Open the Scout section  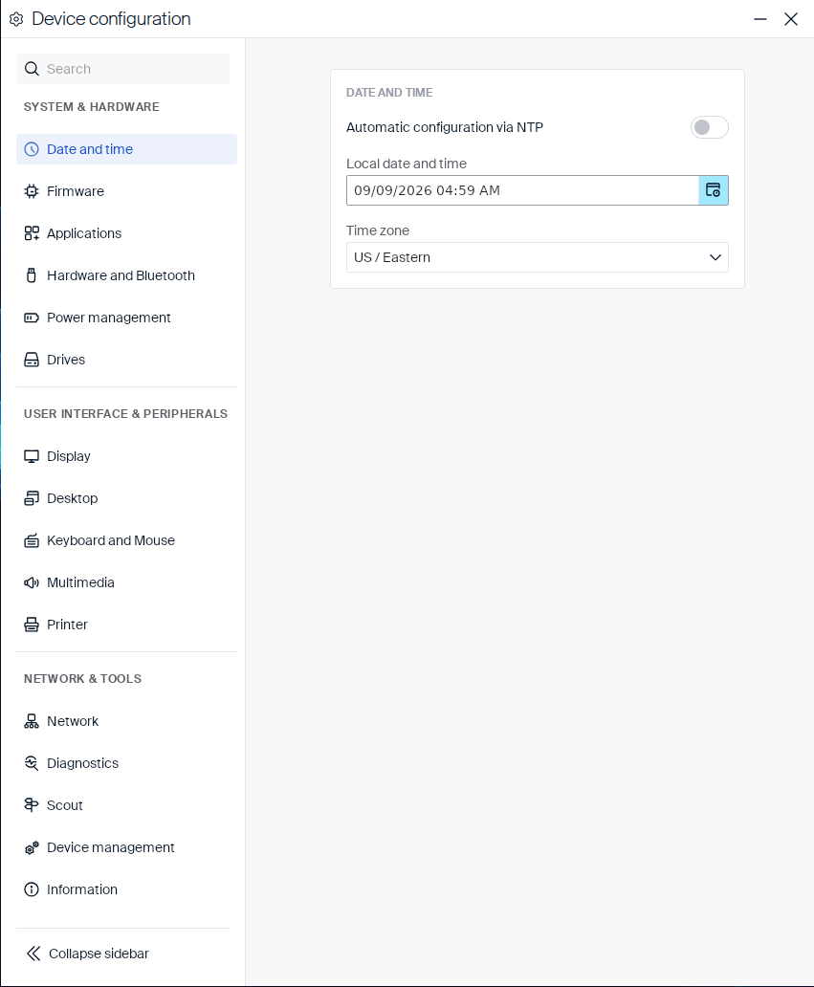tap(126, 805)
